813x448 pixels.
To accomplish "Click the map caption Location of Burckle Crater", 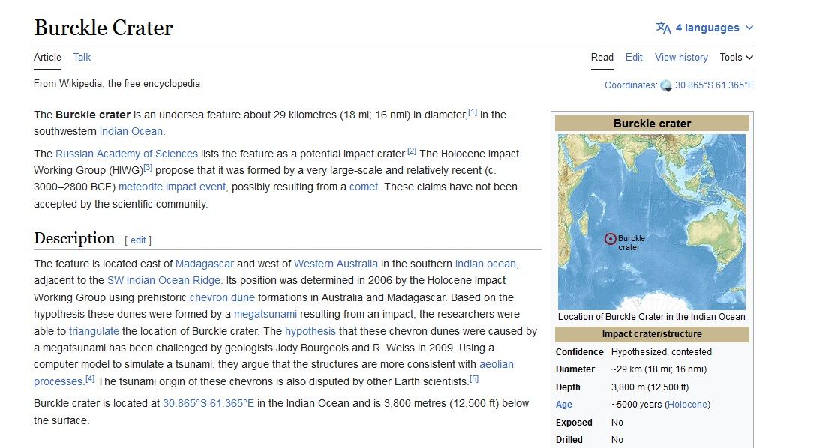I will (651, 317).
